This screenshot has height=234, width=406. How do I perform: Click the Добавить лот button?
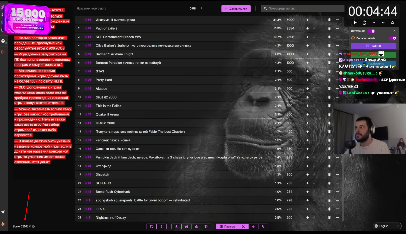tap(236, 9)
